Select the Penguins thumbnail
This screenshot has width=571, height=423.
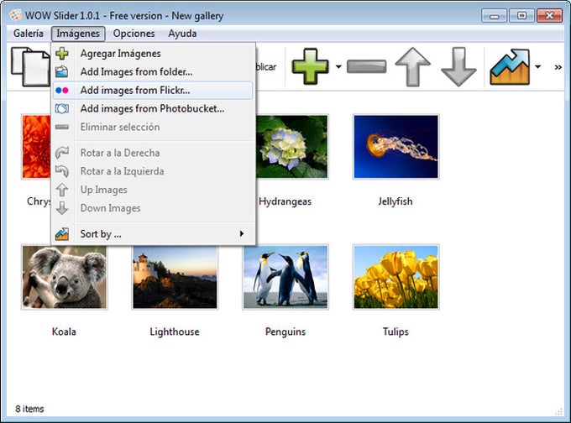[285, 277]
